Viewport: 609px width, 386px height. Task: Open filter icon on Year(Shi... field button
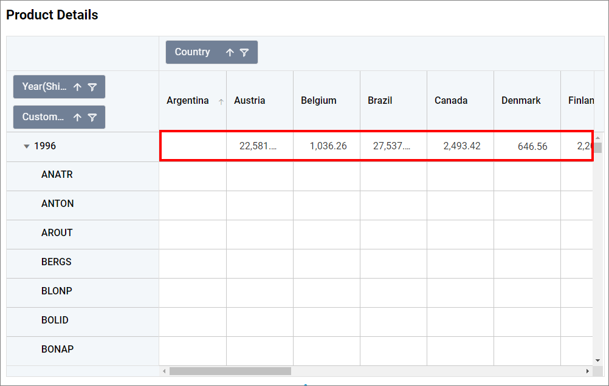pyautogui.click(x=92, y=87)
